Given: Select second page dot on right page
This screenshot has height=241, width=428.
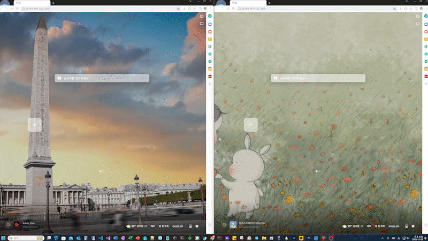Looking at the screenshot, I should [x=319, y=171].
